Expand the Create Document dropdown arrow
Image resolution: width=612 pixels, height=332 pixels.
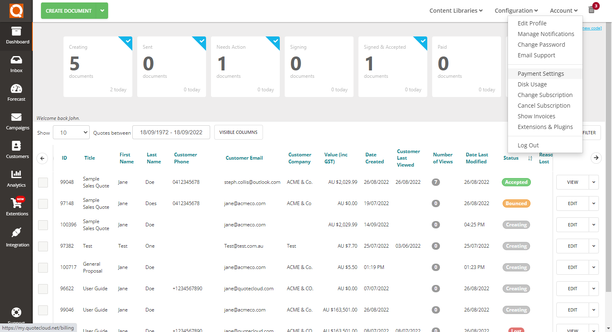point(102,11)
